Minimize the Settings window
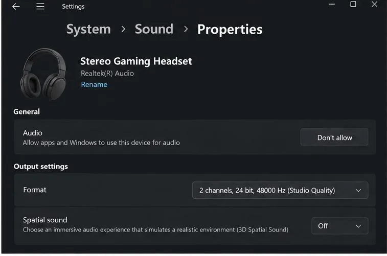Screen dimensions: 387x256 332,4
